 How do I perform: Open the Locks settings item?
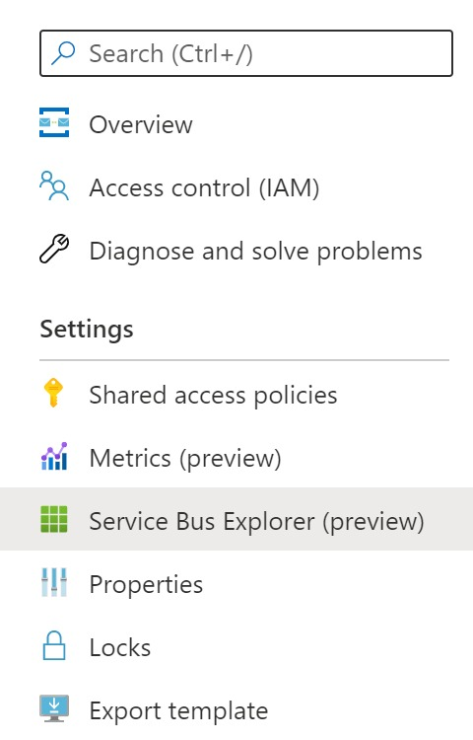(236, 647)
